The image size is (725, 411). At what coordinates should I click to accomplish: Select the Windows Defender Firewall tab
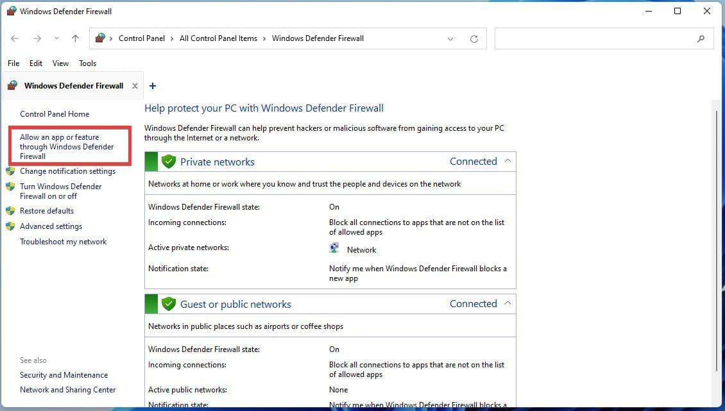(x=74, y=85)
